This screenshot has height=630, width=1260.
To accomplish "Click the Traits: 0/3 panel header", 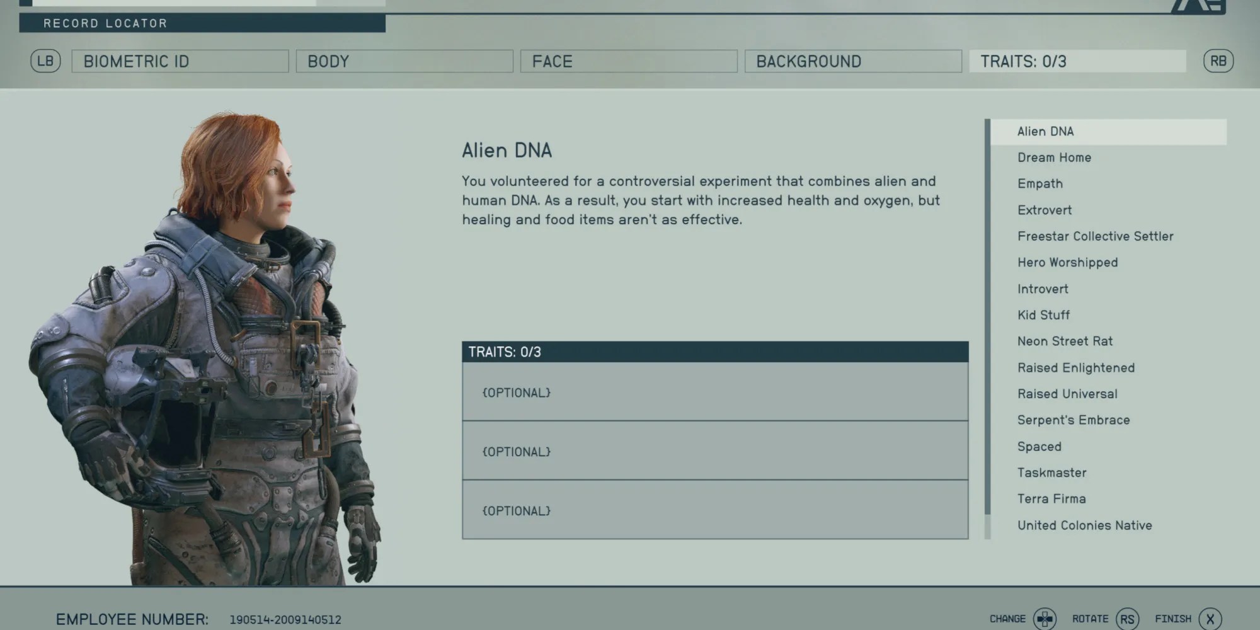I will [x=715, y=352].
